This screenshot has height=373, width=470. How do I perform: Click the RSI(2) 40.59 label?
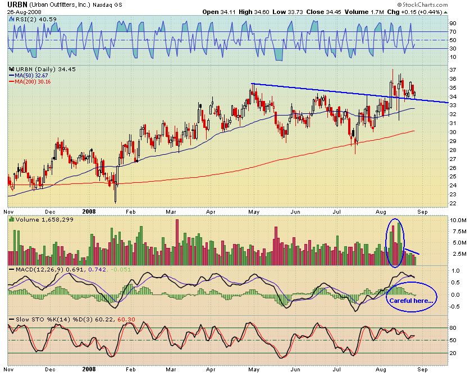pyautogui.click(x=36, y=19)
